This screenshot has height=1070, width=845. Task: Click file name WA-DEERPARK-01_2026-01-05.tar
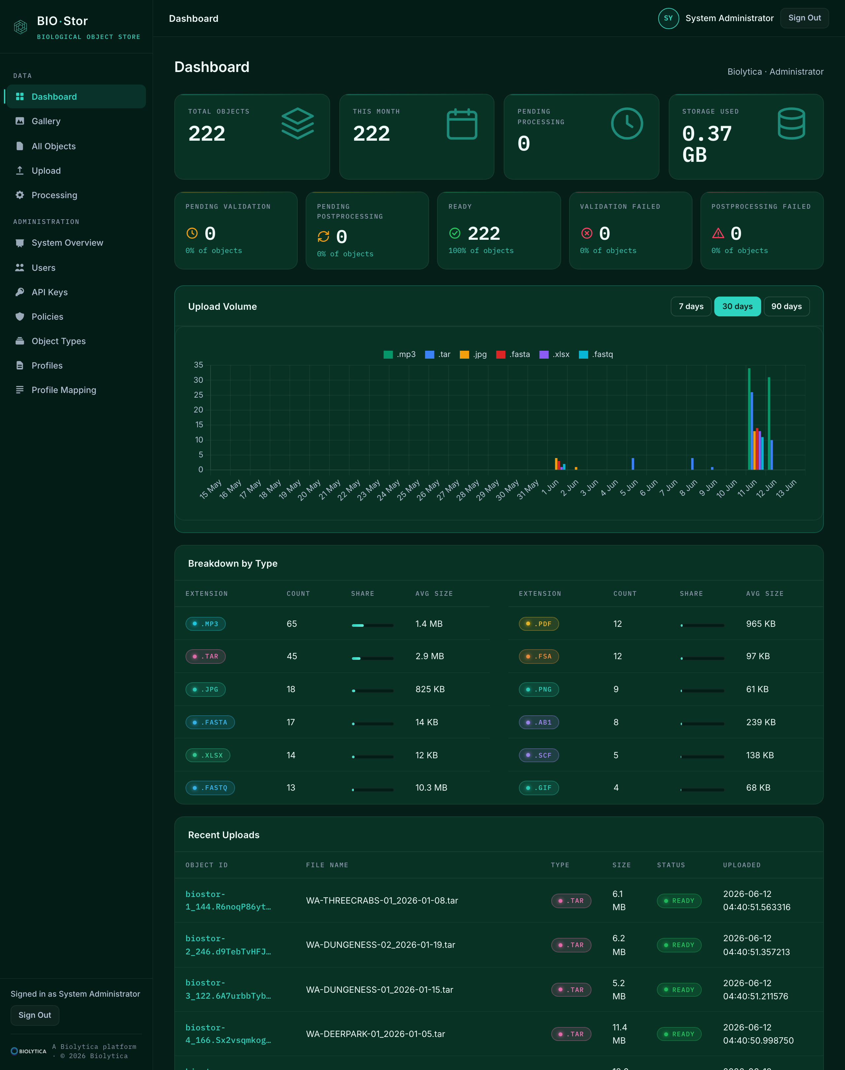[x=375, y=1034]
